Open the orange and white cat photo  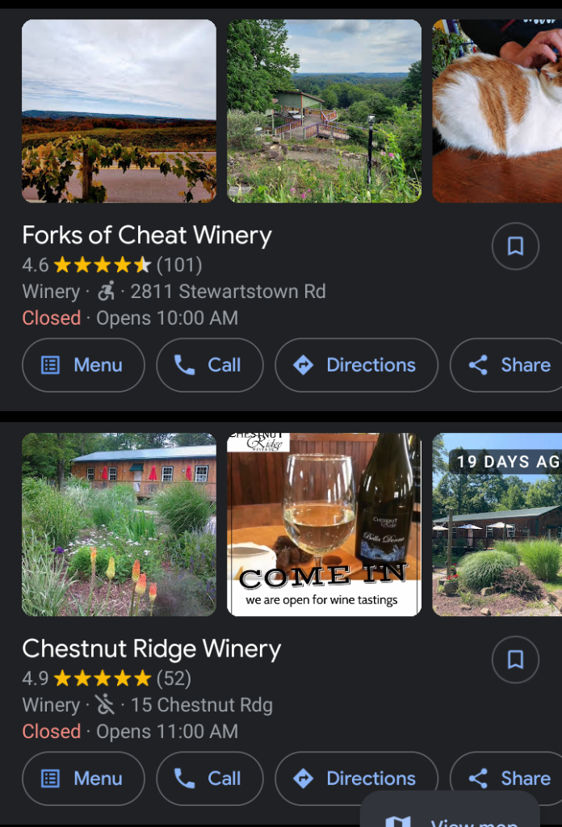(497, 111)
